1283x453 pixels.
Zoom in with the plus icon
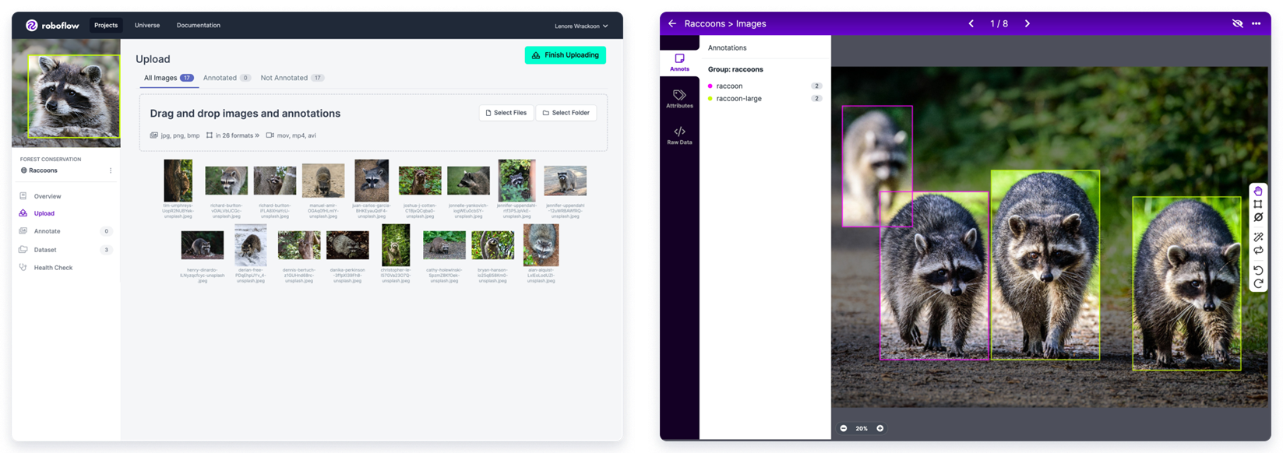880,428
